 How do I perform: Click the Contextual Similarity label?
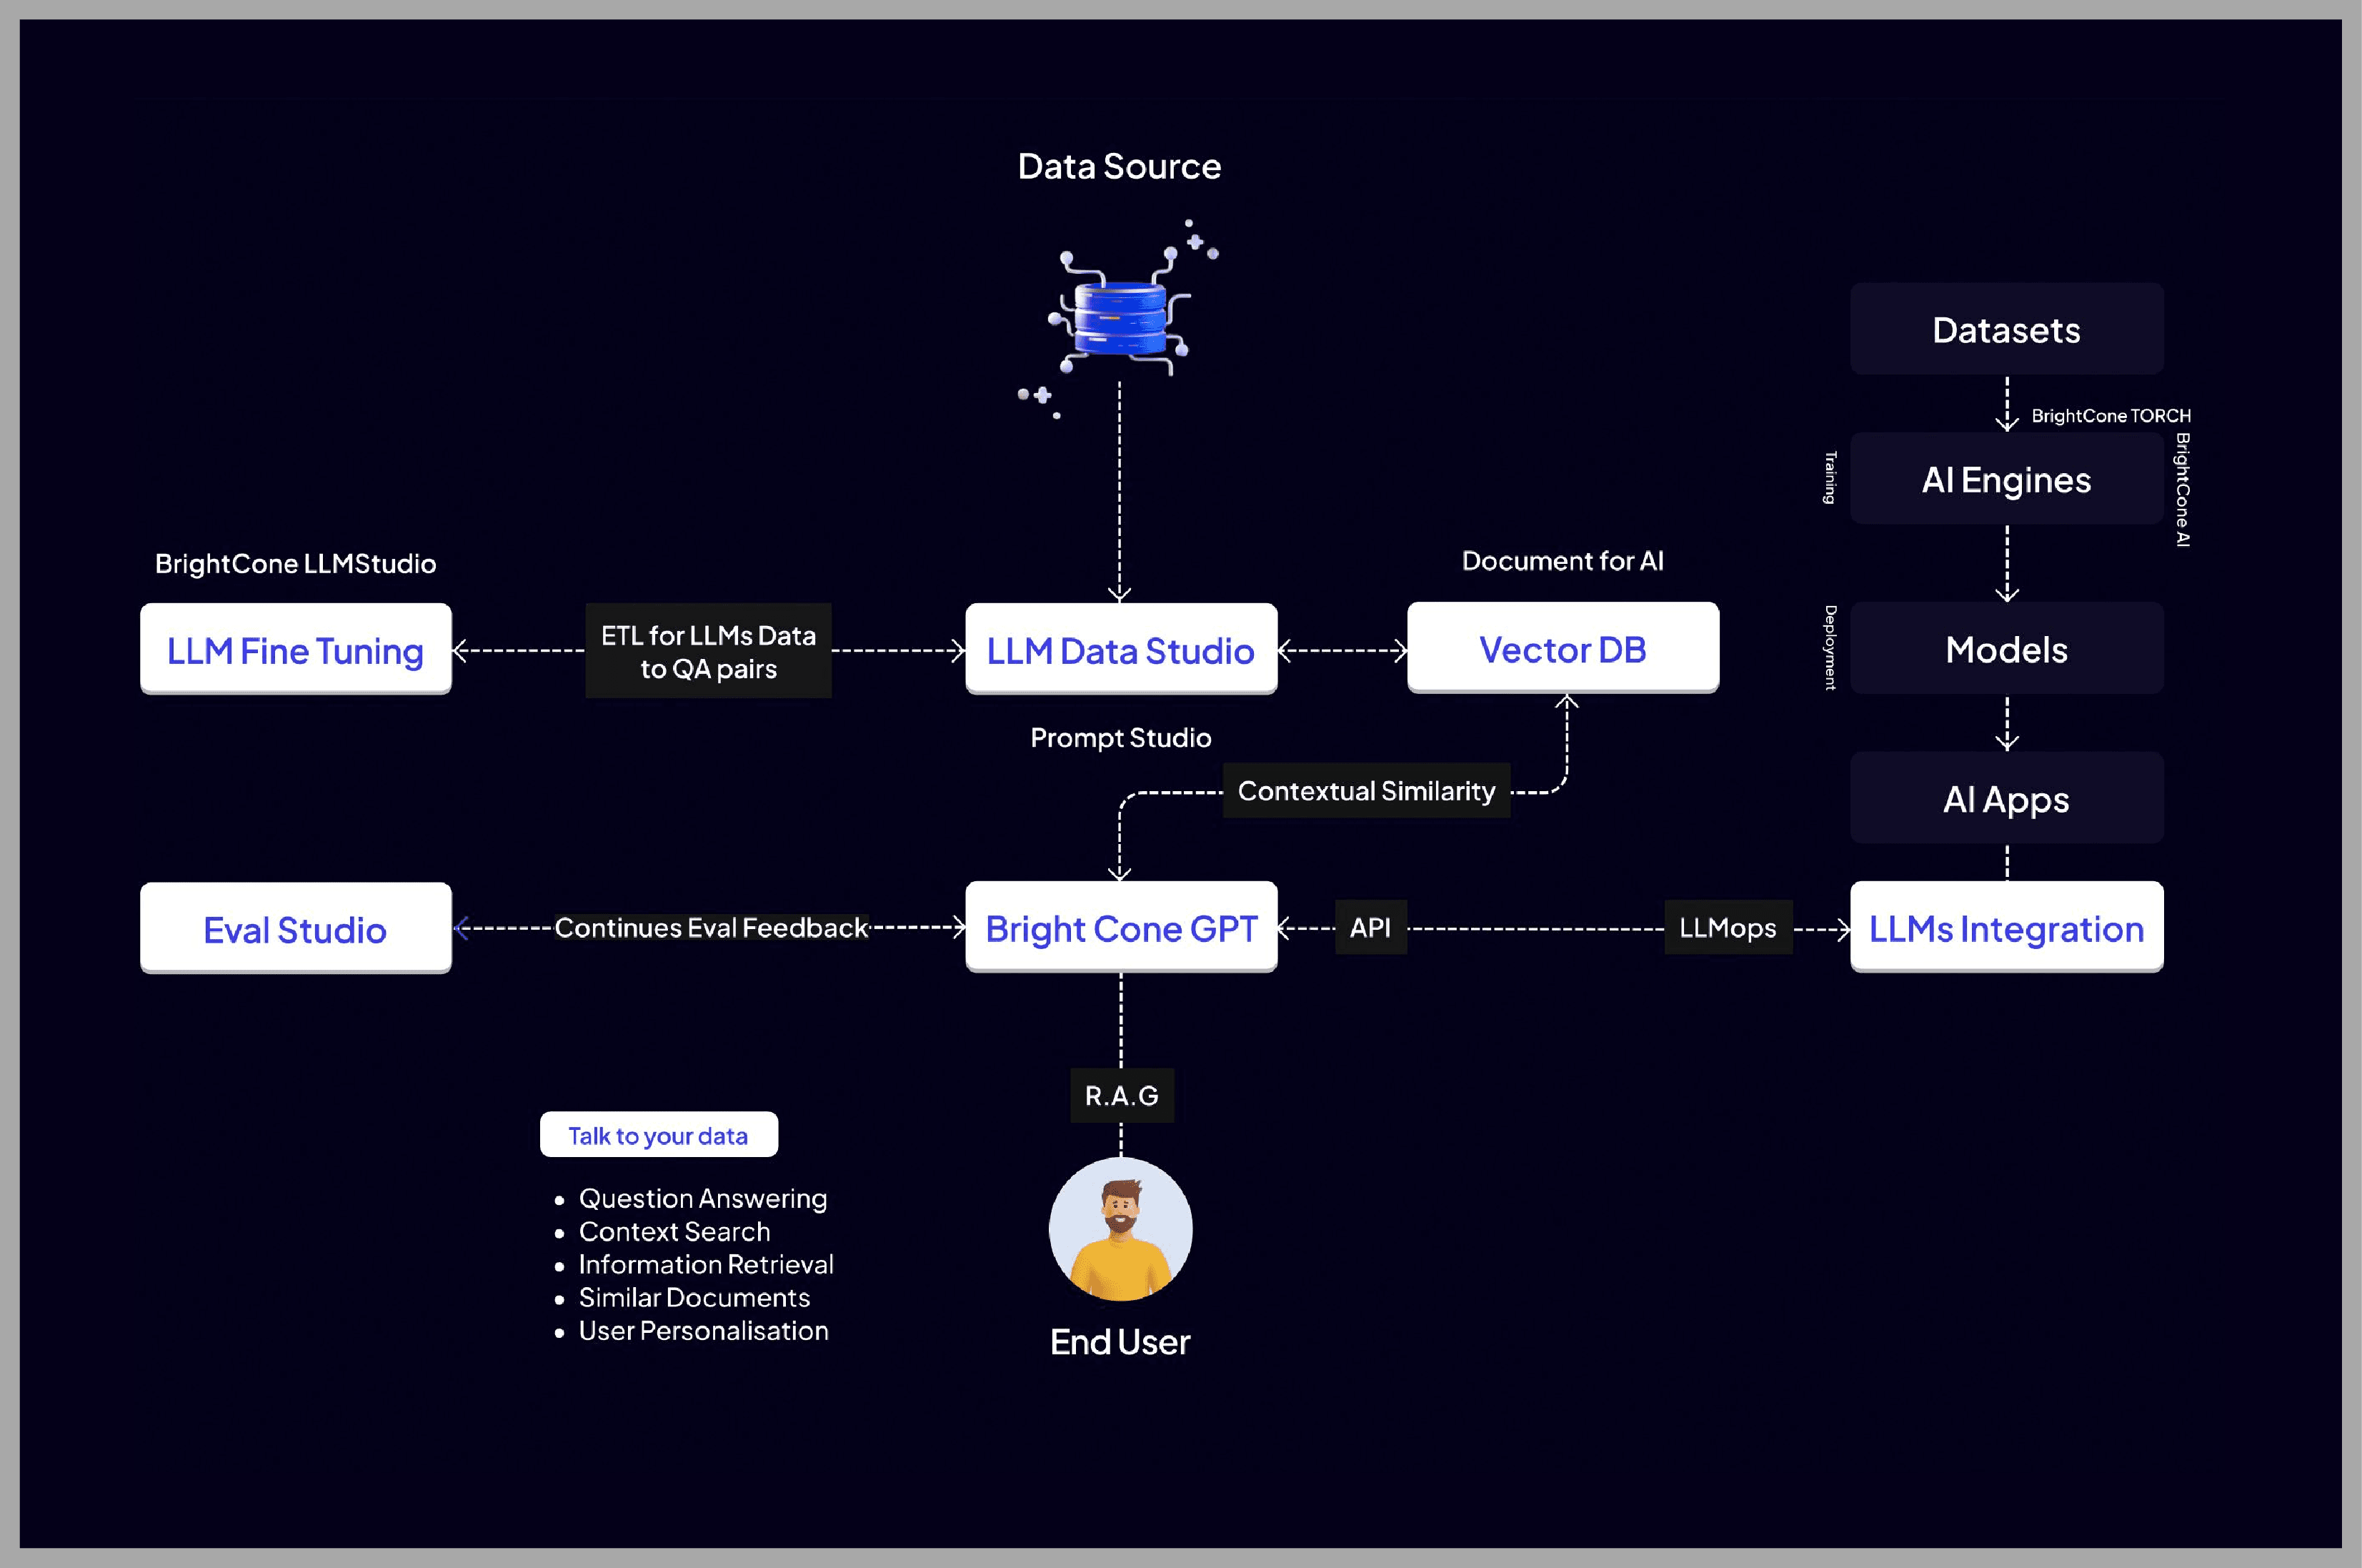pyautogui.click(x=1367, y=791)
